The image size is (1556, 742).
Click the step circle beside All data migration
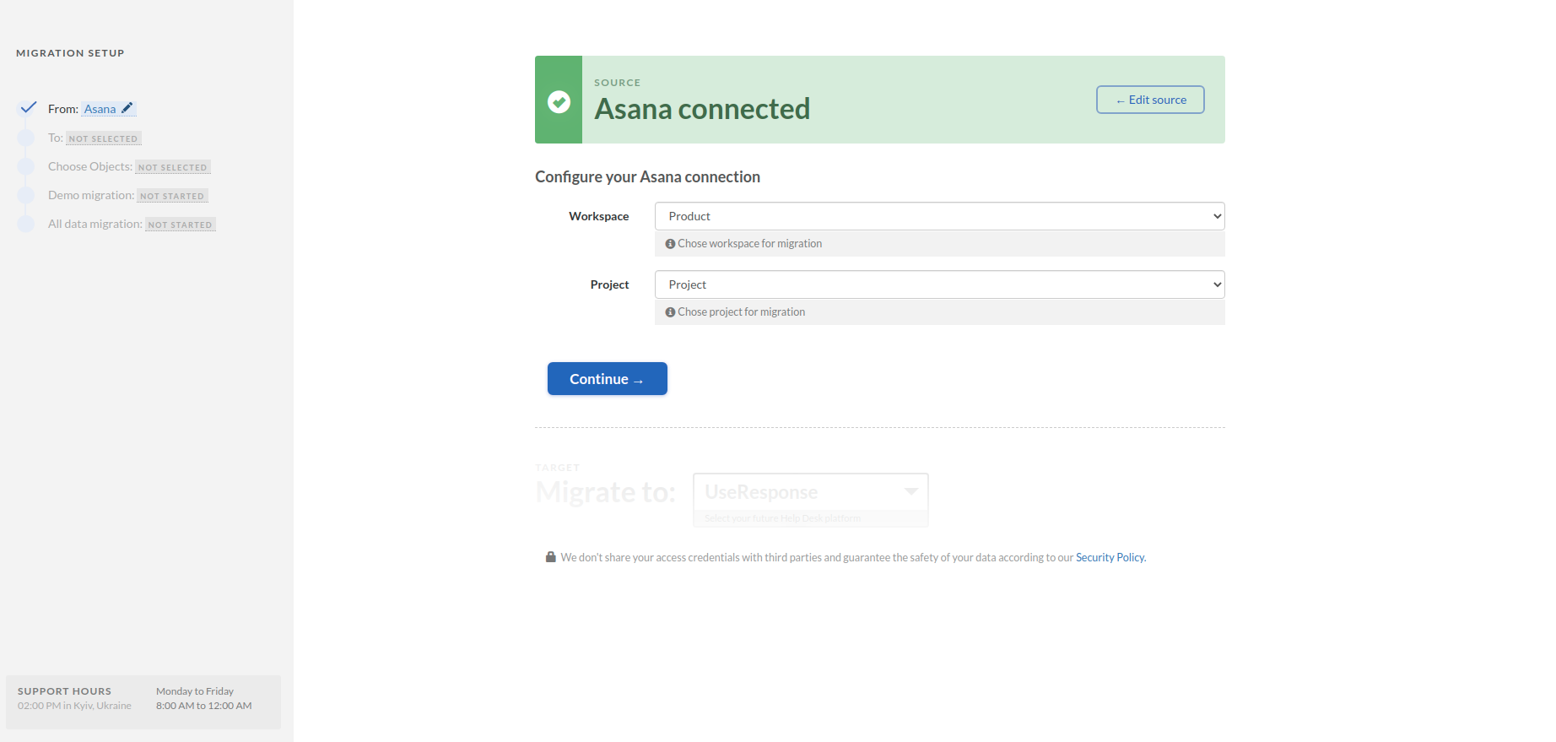tap(26, 224)
